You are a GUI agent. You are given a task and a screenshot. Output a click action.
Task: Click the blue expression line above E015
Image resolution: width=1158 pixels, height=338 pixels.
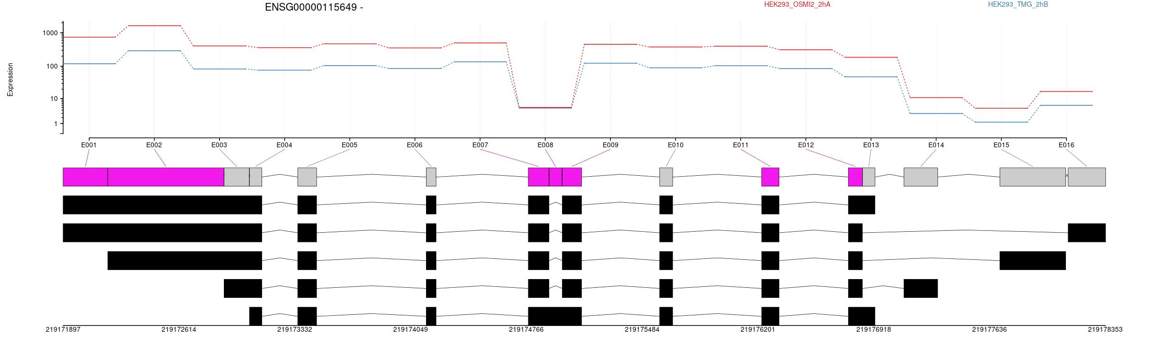(1001, 122)
